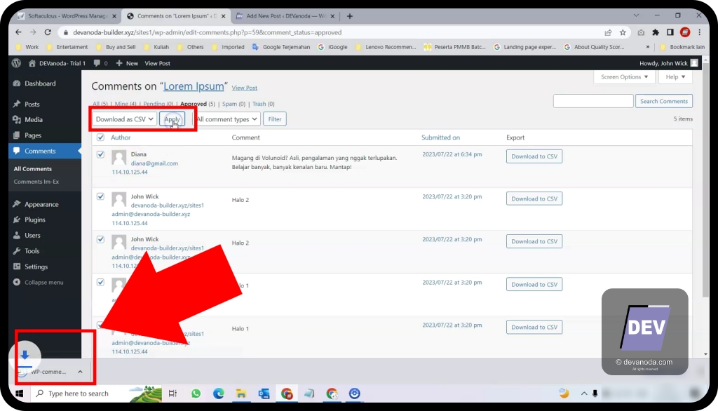Open the Google Terjemahan bookmark
Viewport: 718px width, 411px height.
281,47
